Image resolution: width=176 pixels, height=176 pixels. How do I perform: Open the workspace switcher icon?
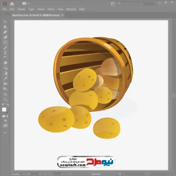point(113,4)
